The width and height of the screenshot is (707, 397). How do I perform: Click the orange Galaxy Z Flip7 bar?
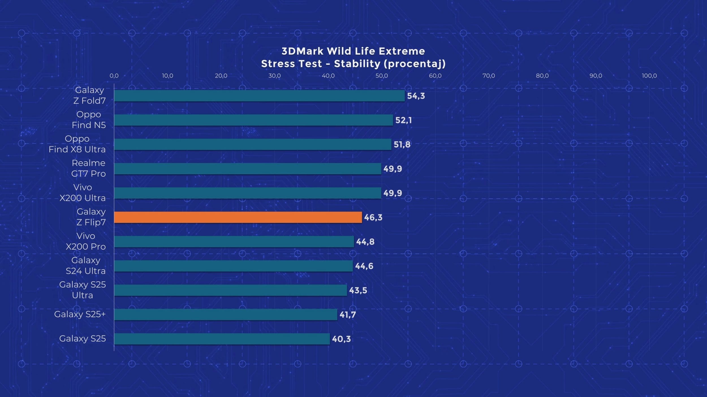click(x=238, y=217)
